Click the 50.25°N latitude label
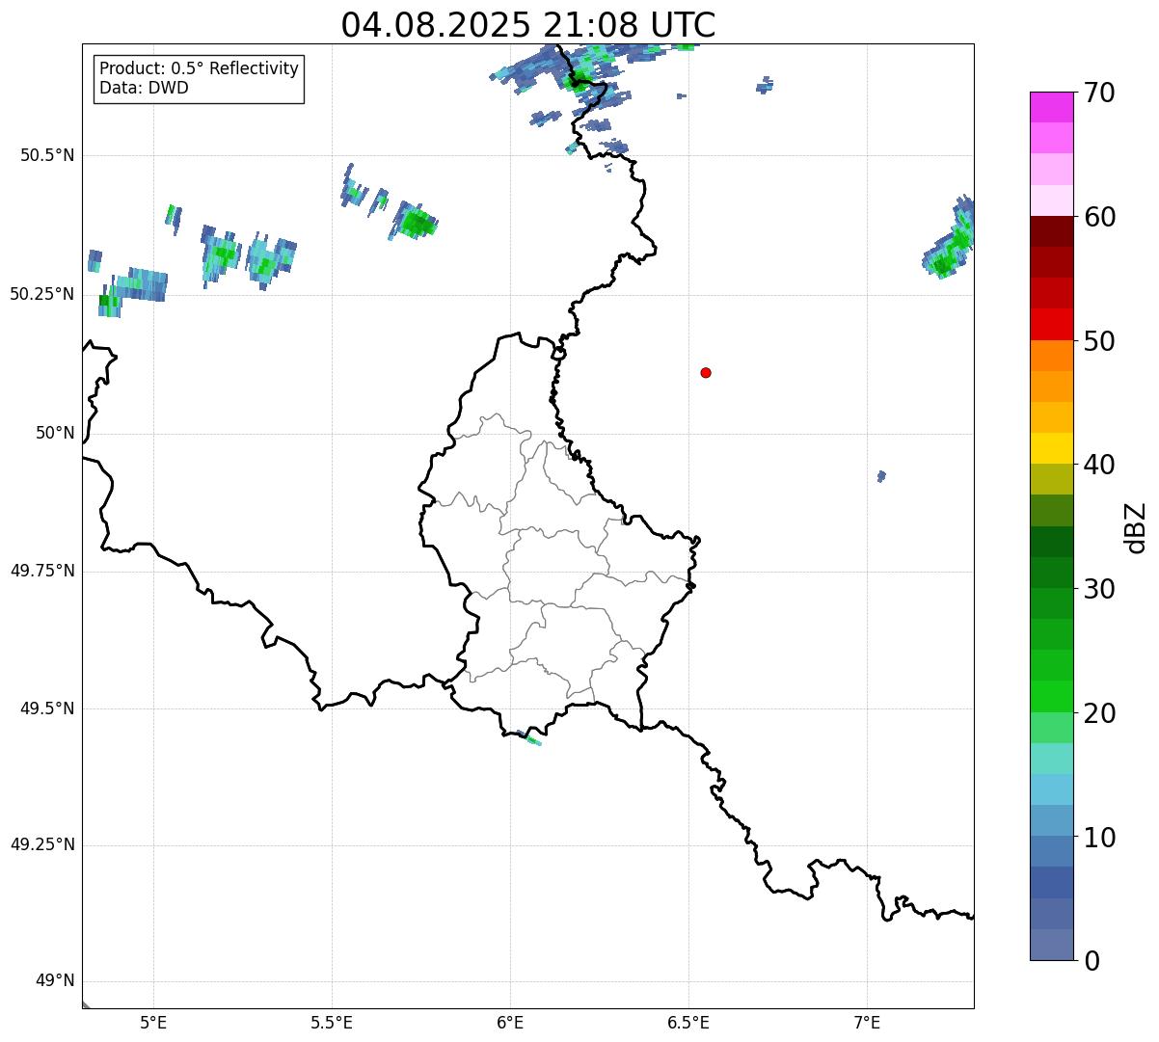Image resolution: width=1159 pixels, height=1042 pixels. click(x=42, y=294)
